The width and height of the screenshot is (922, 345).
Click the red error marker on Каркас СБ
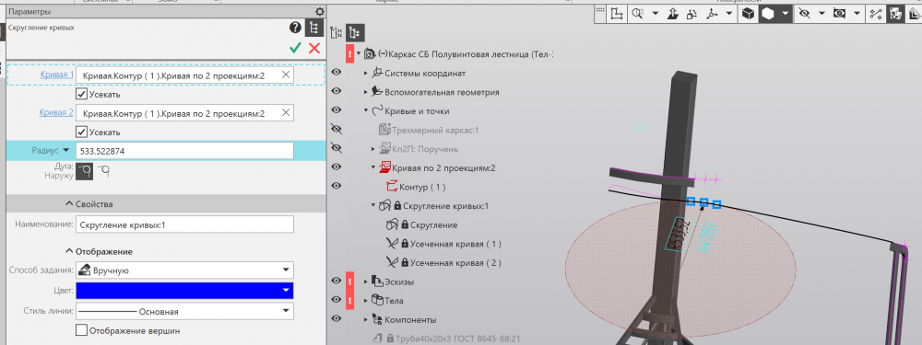[349, 54]
